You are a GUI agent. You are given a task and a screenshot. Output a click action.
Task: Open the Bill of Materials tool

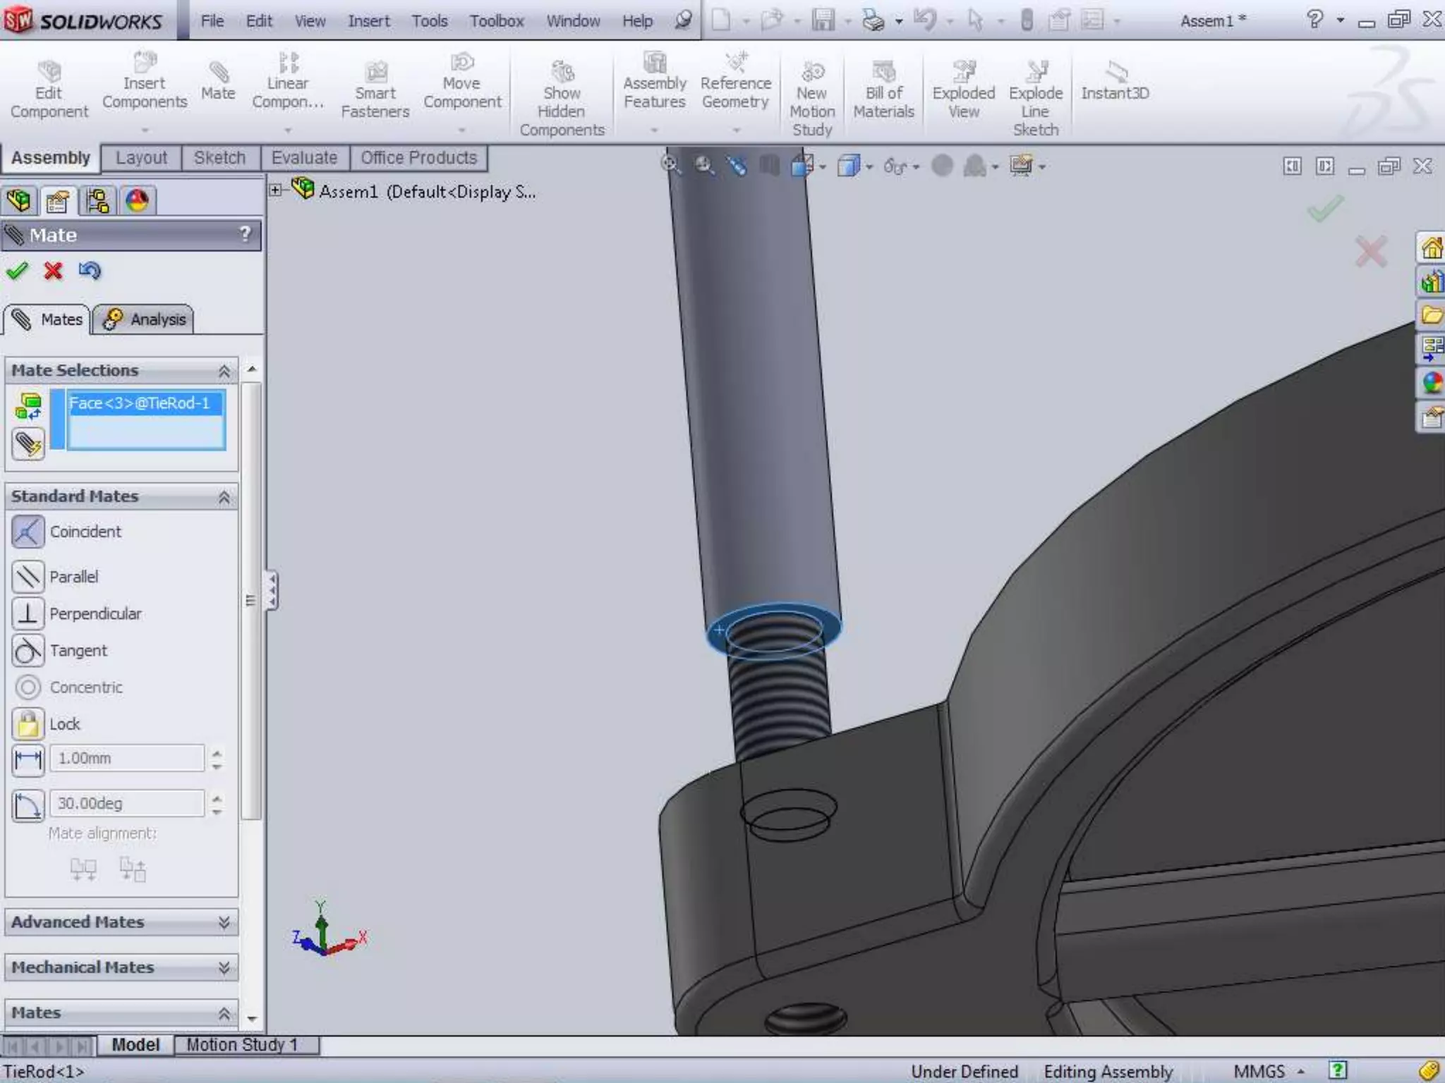coord(883,73)
